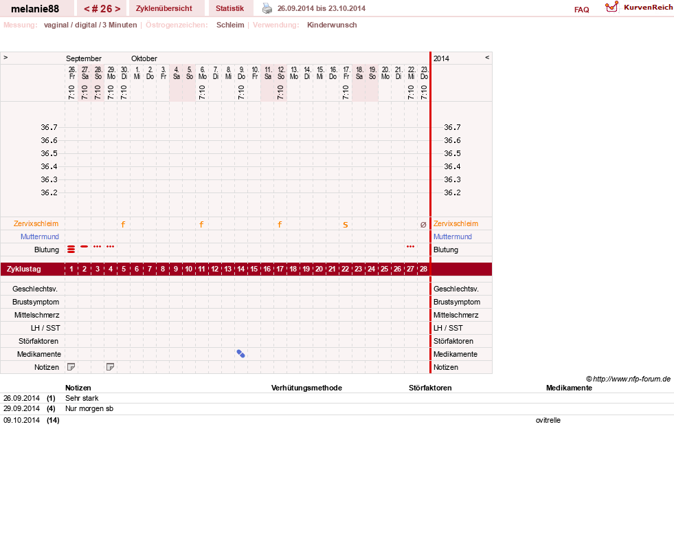The image size is (674, 552).
Task: Click 'vaginal / digital / 3 Minuten' measurement text
Action: 90,25
